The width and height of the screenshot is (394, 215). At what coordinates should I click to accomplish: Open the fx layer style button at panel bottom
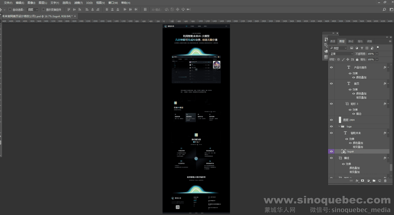point(357,181)
